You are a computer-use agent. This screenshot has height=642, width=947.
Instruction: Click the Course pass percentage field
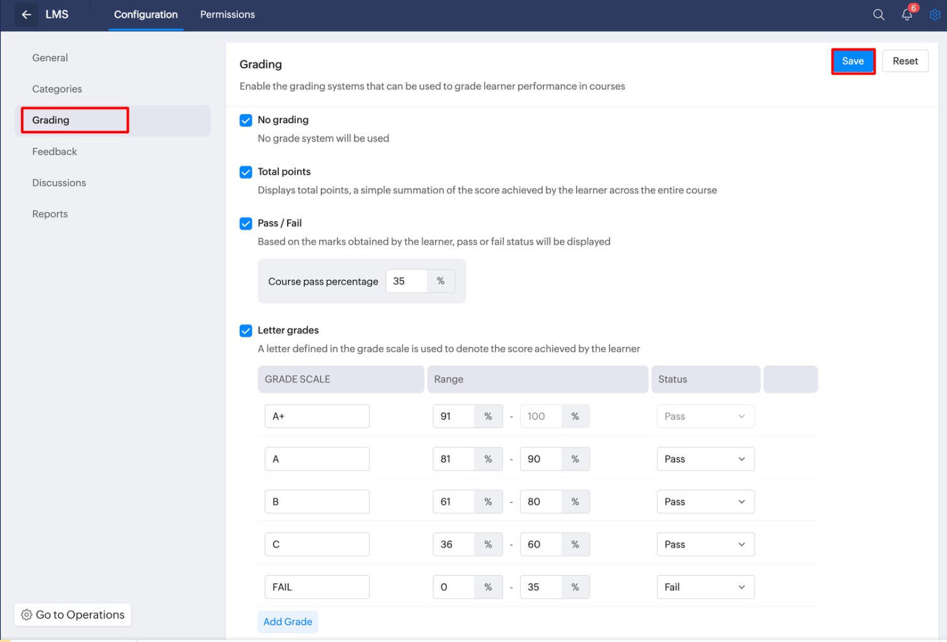pyautogui.click(x=406, y=281)
